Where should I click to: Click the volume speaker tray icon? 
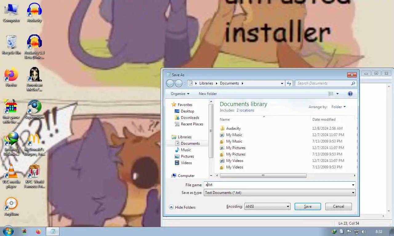click(364, 232)
